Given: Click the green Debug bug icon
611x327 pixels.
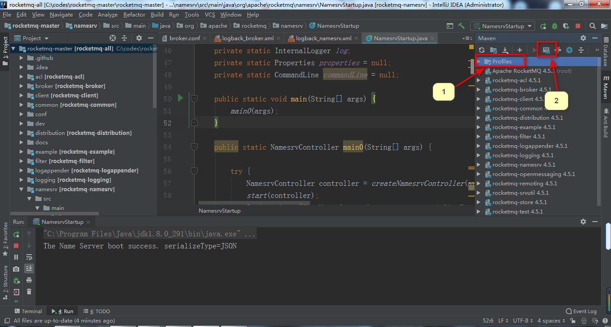Looking at the screenshot, I should pos(555,26).
